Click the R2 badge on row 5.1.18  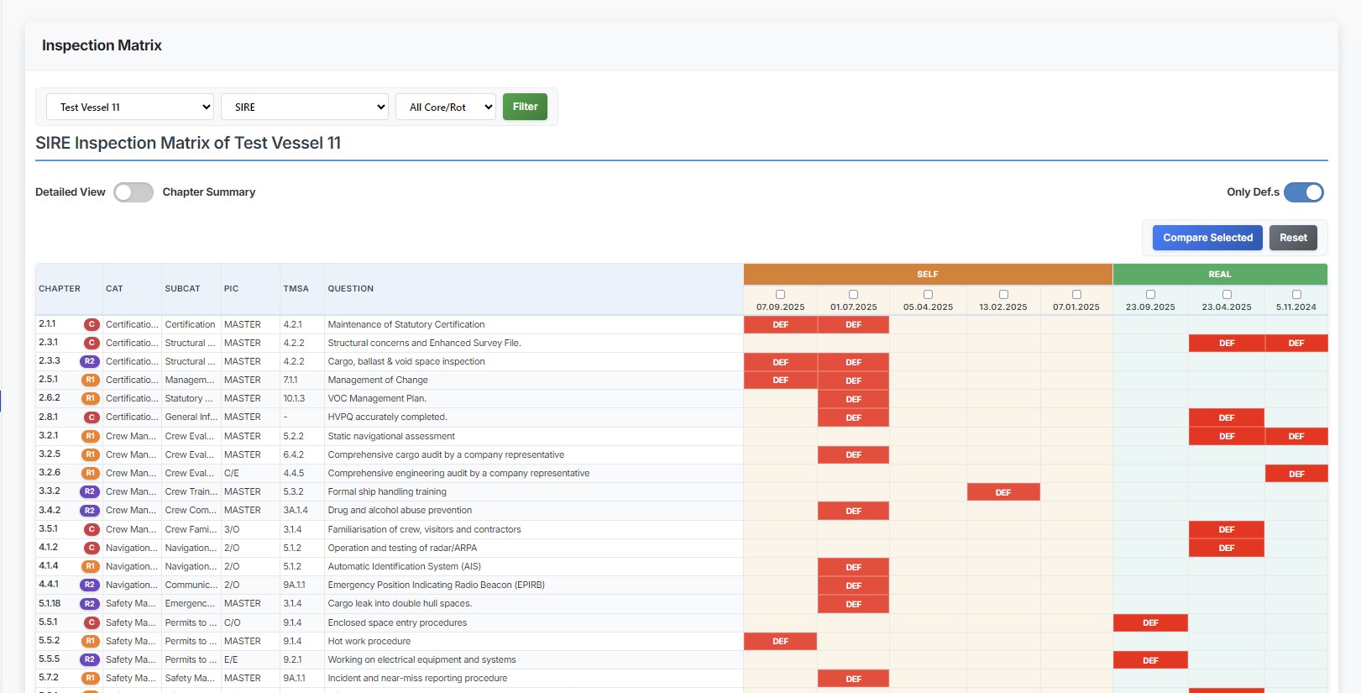coord(89,604)
